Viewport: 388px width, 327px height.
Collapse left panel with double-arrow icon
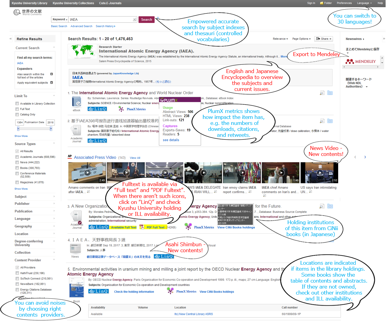[11, 39]
